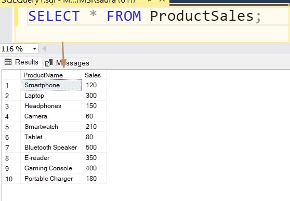290x201 pixels.
Task: Click the Results grid icon
Action: click(x=8, y=62)
